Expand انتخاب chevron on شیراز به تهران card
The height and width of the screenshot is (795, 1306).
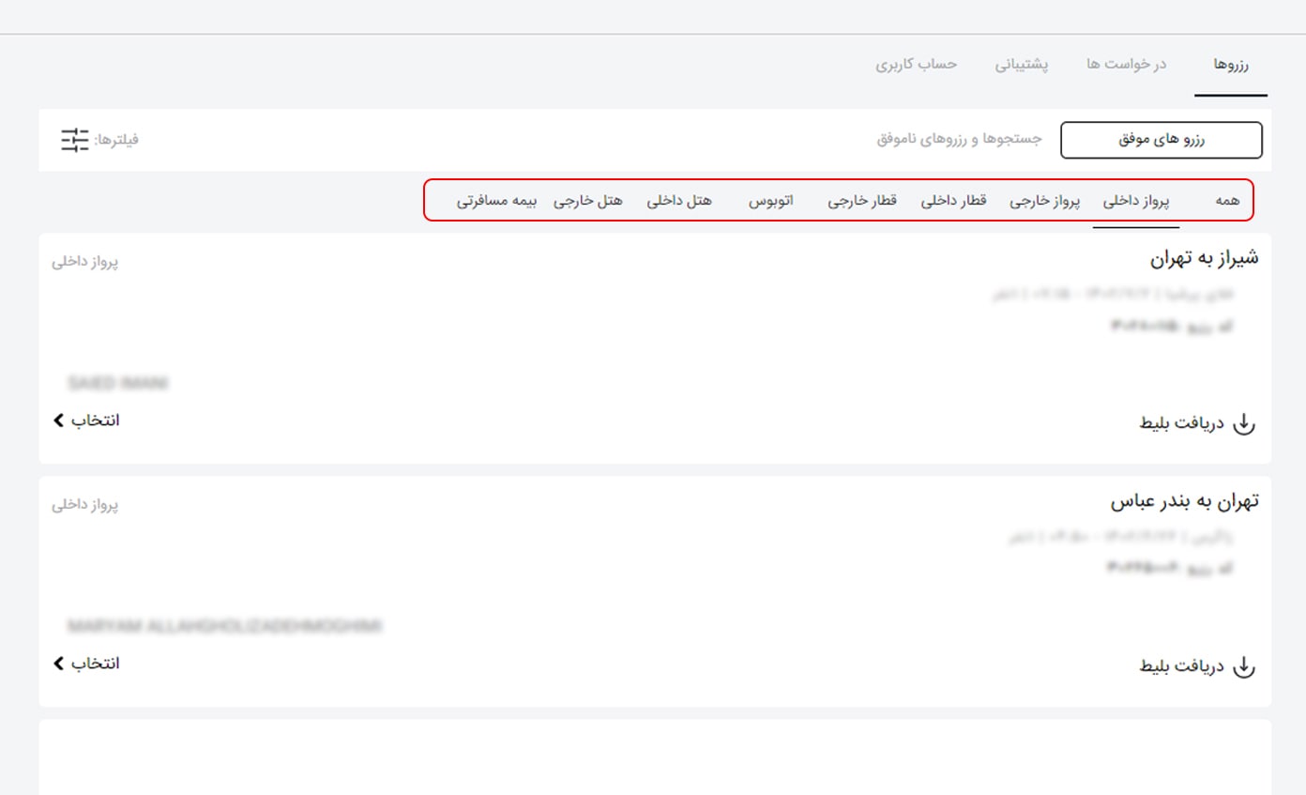[x=59, y=420]
